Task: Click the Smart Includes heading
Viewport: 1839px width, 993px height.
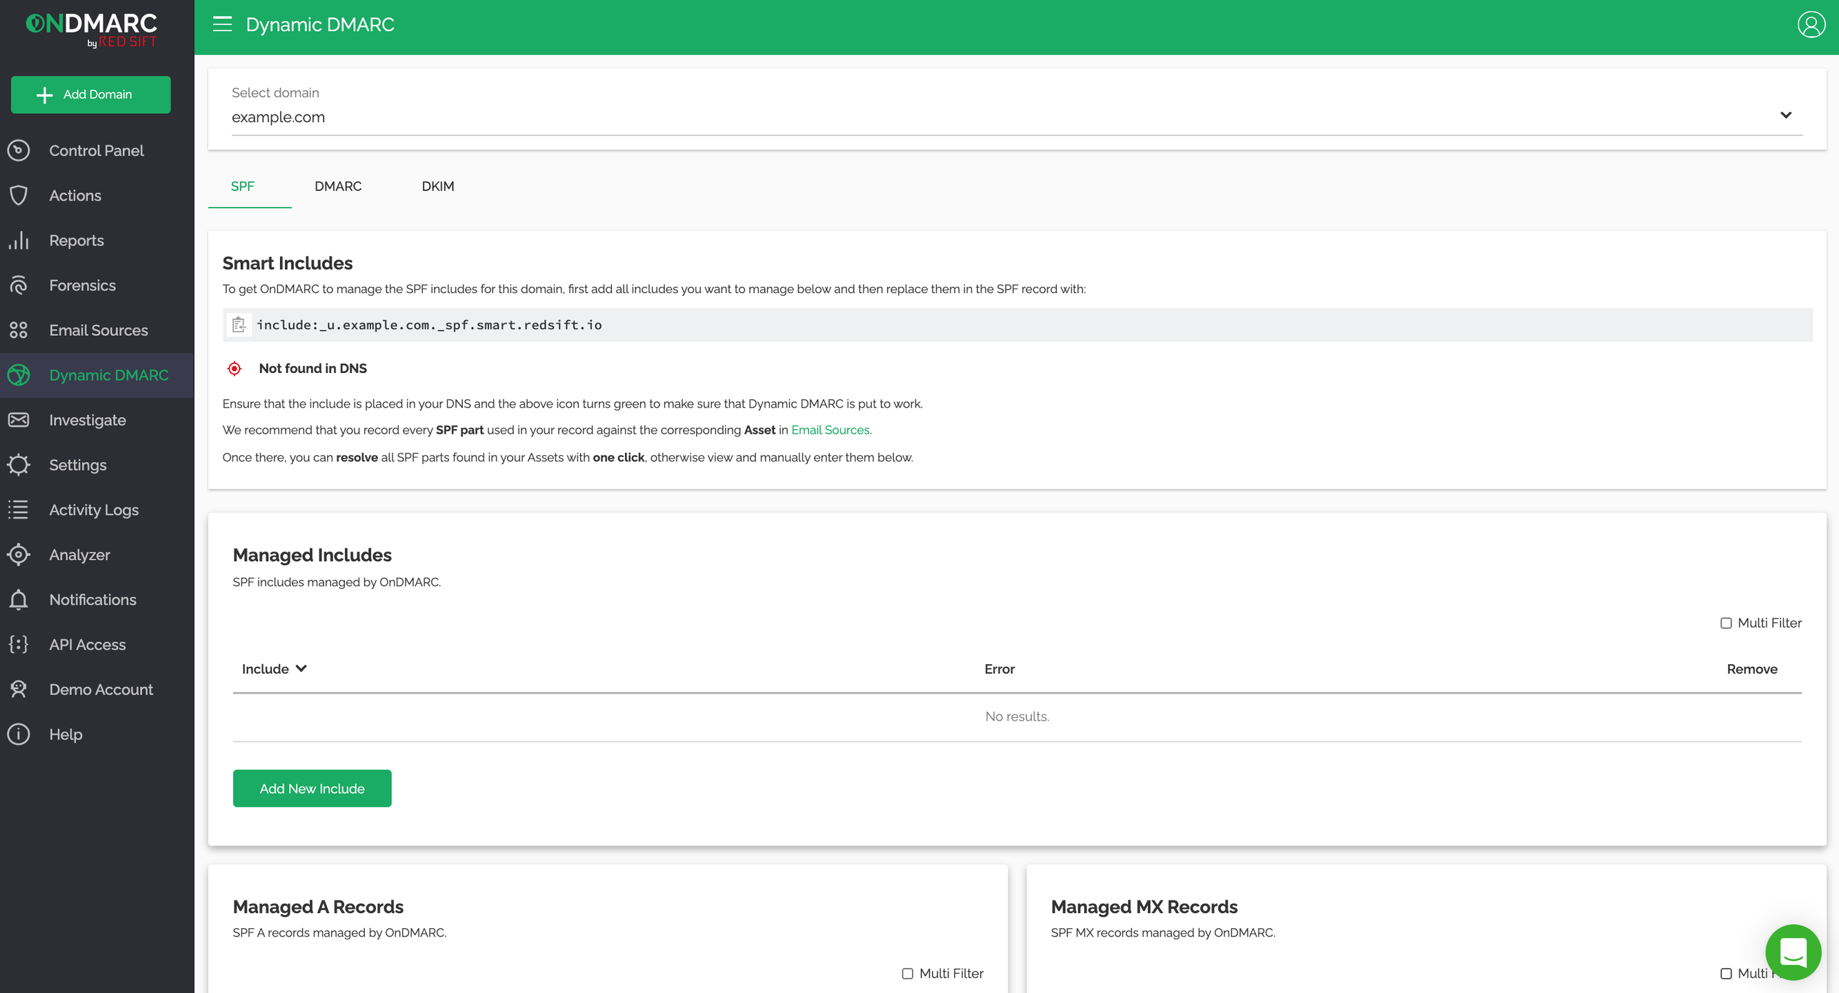Action: click(288, 263)
